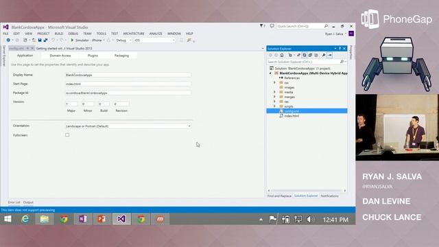The height and width of the screenshot is (247, 439).
Task: Open the TOOLS menu
Action: pos(102,34)
